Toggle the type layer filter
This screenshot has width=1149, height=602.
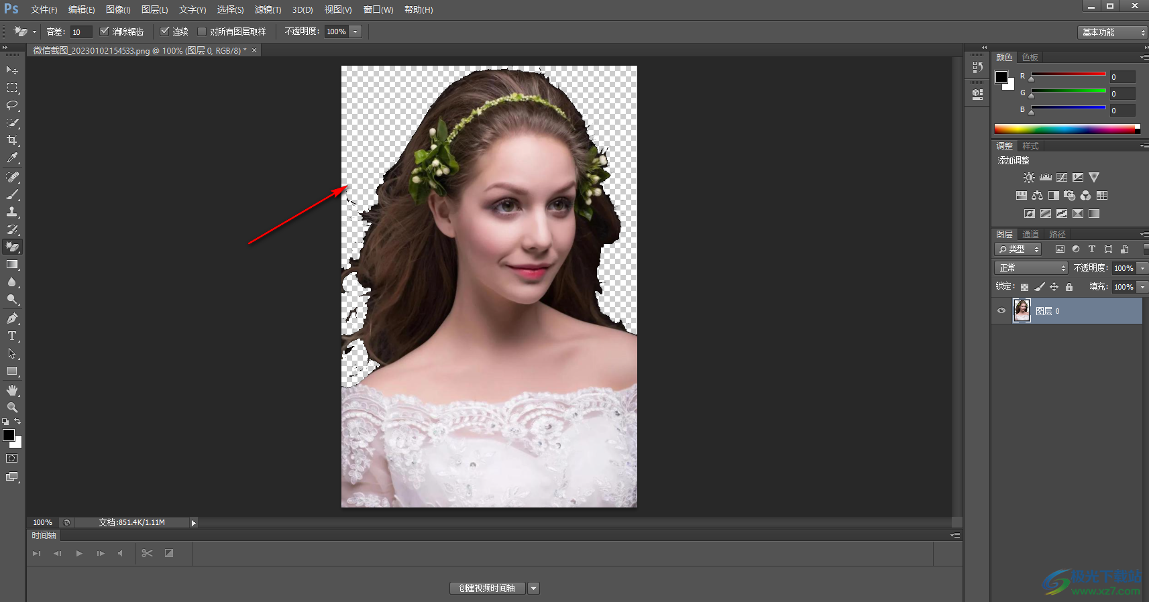click(x=1092, y=249)
